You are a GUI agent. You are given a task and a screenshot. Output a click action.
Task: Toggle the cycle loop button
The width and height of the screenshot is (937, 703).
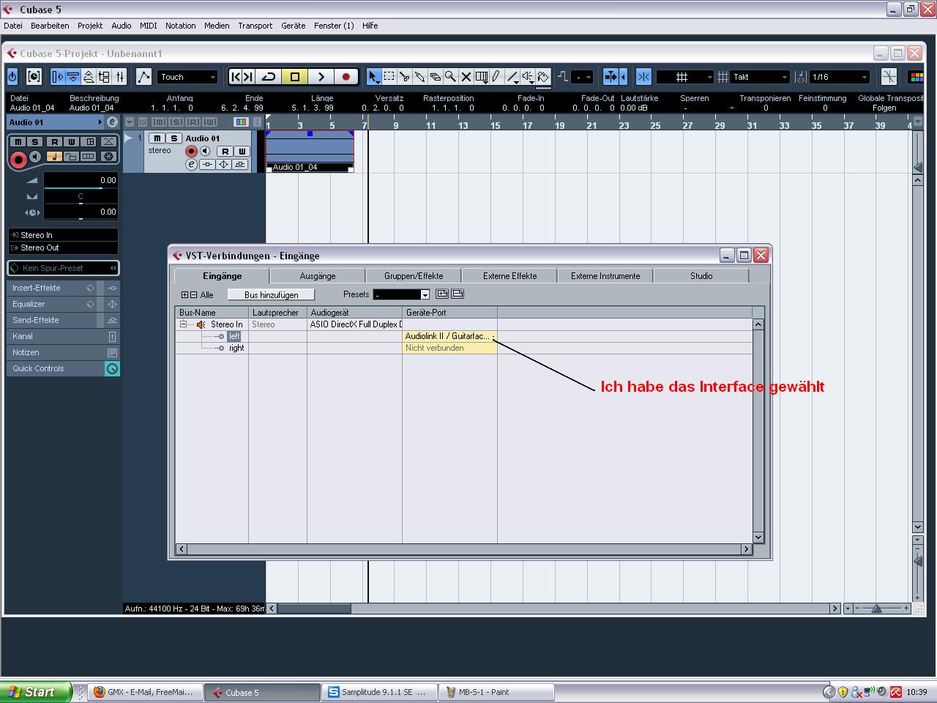click(269, 76)
